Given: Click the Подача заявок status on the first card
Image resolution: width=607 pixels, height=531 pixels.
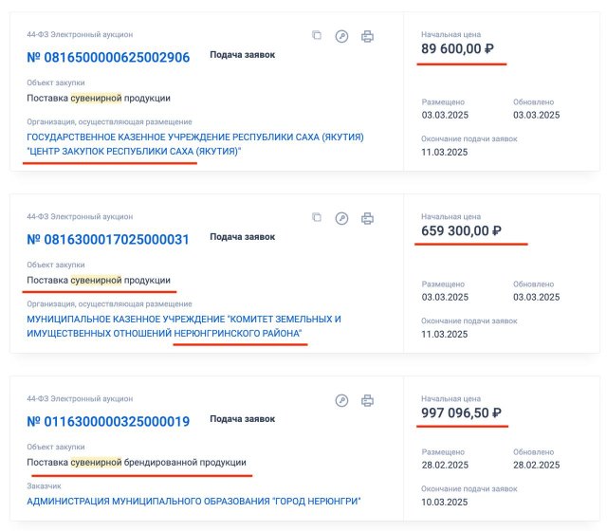Looking at the screenshot, I should pyautogui.click(x=243, y=55).
